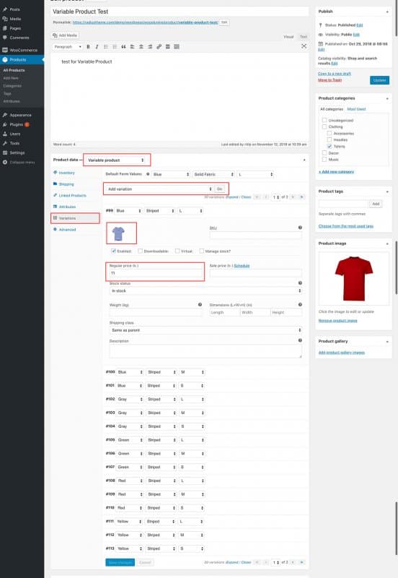This screenshot has width=398, height=578.
Task: Click the blue Update button
Action: coord(379,80)
